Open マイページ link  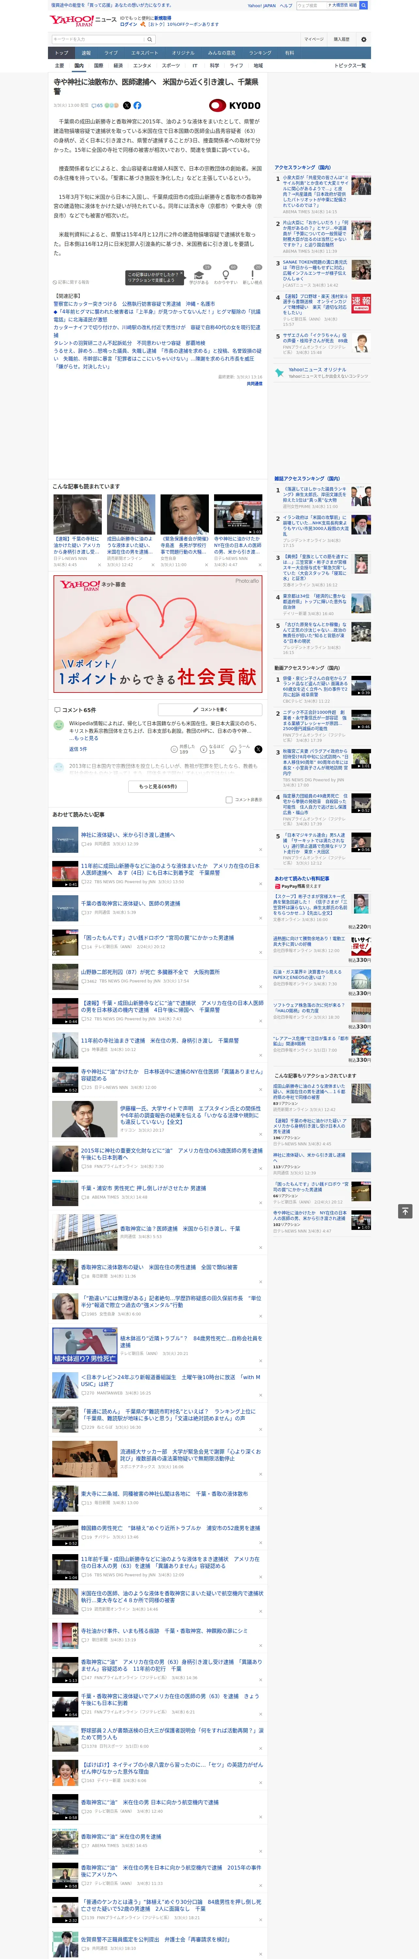click(x=314, y=40)
